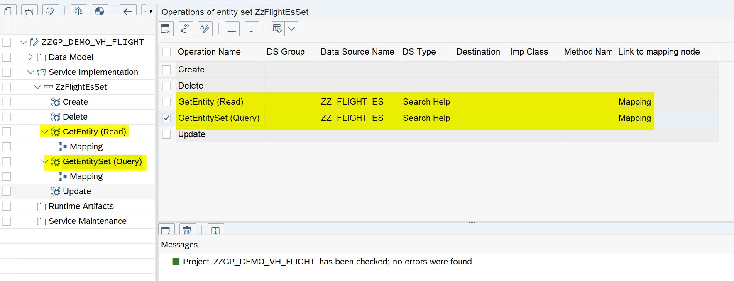Open the Mapping link for GetEntitySet (Query)

[634, 118]
